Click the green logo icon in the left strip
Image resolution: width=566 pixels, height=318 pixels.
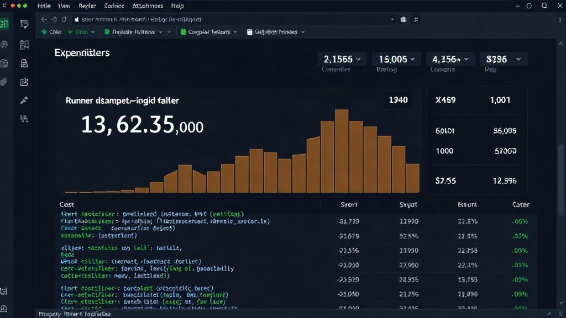[4, 24]
